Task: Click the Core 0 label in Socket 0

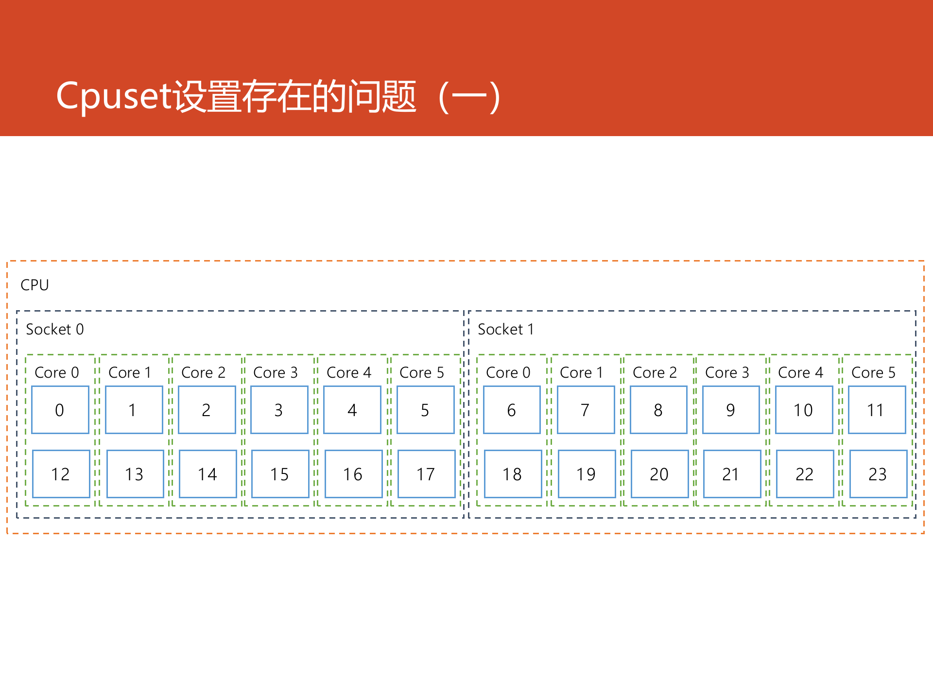Action: 58,372
